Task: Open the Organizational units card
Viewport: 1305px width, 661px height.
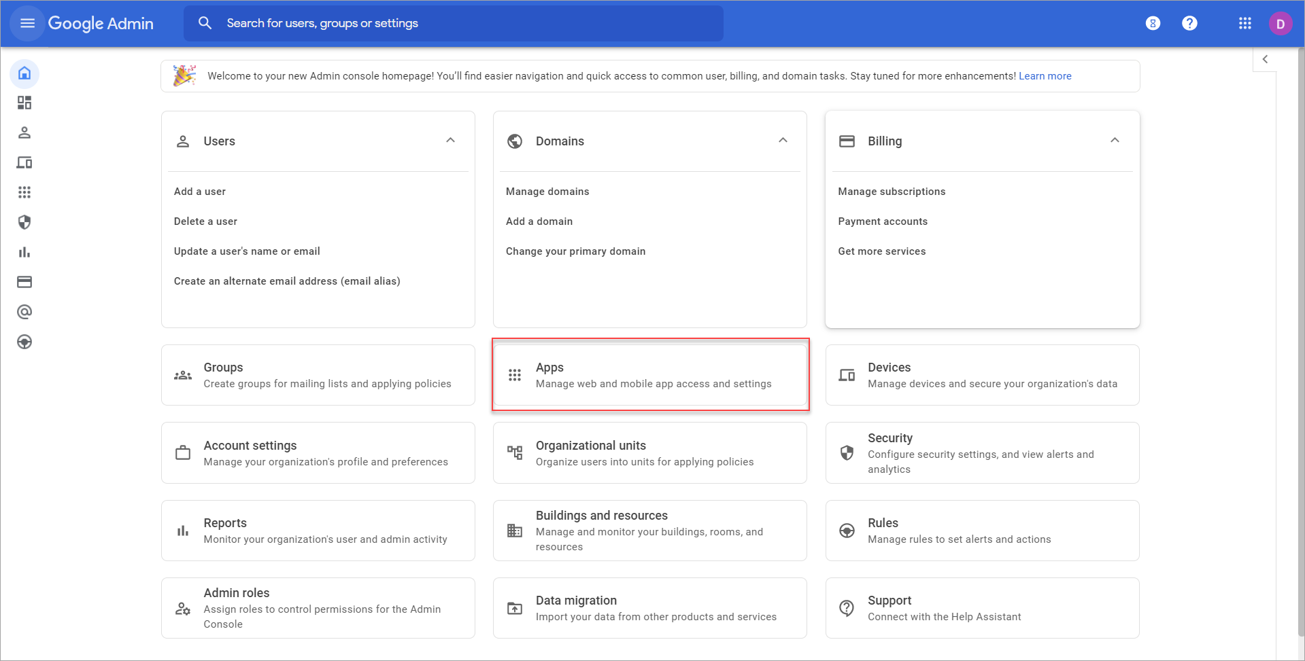Action: pos(650,453)
